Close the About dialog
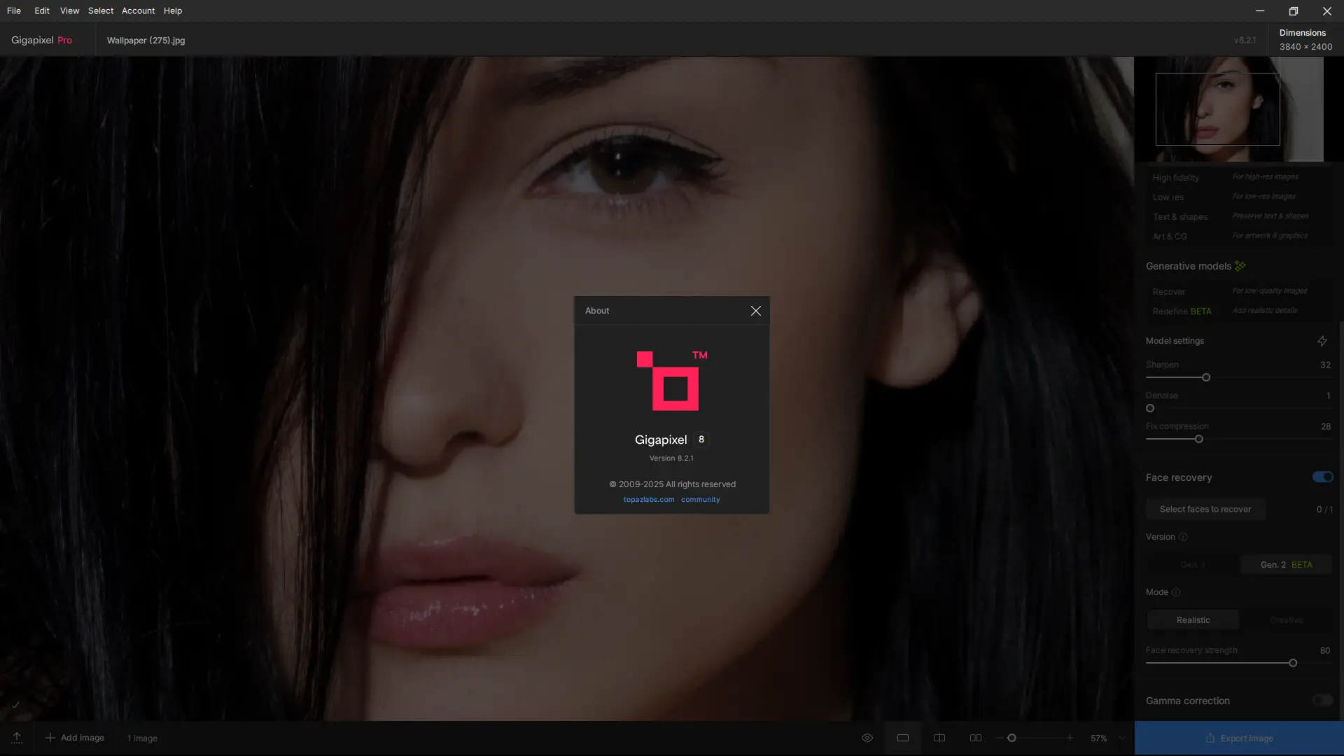 click(x=755, y=311)
